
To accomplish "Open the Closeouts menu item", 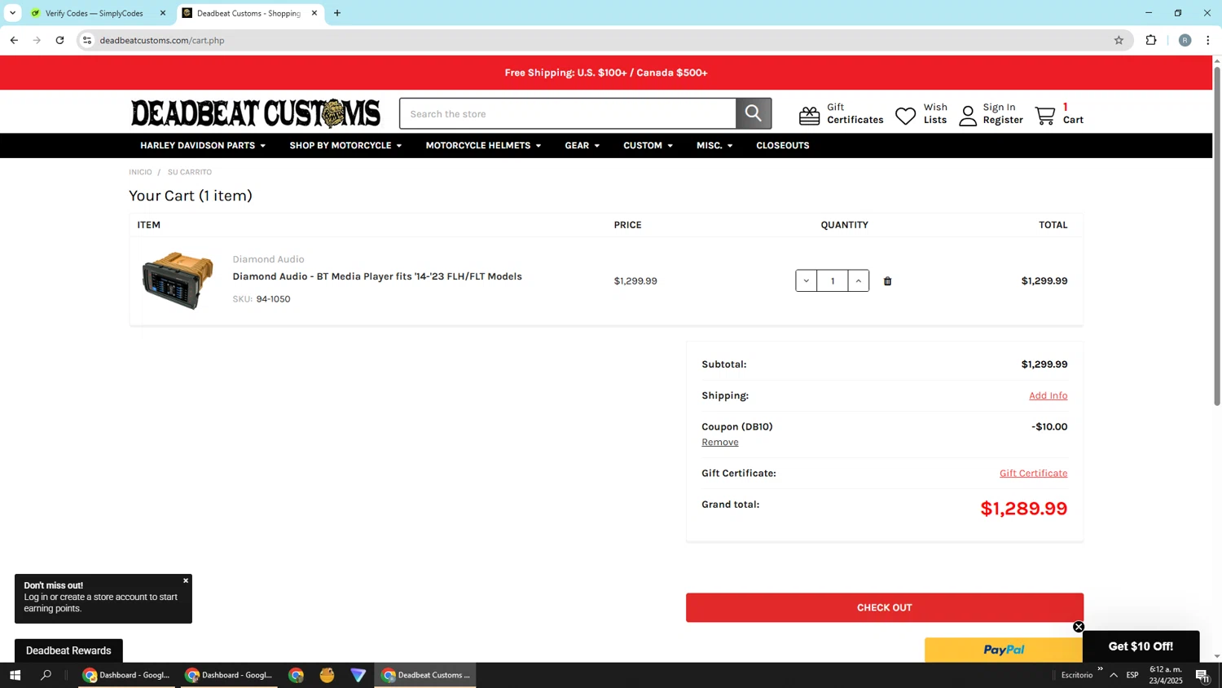I will [782, 145].
